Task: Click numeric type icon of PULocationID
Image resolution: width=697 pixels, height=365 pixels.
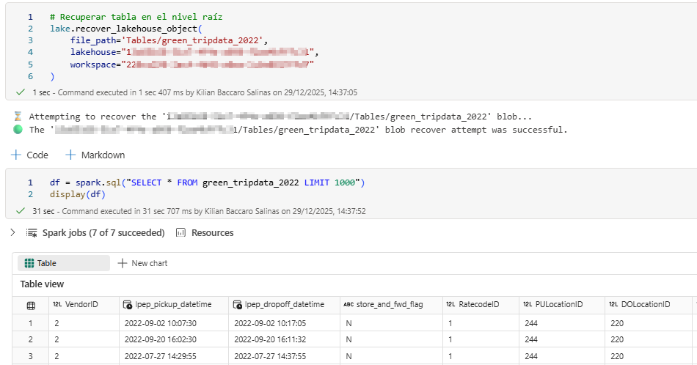Action: pyautogui.click(x=528, y=305)
